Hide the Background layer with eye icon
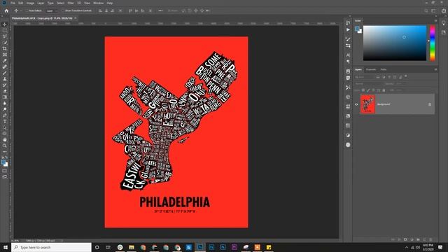The height and width of the screenshot is (252, 448). 356,104
